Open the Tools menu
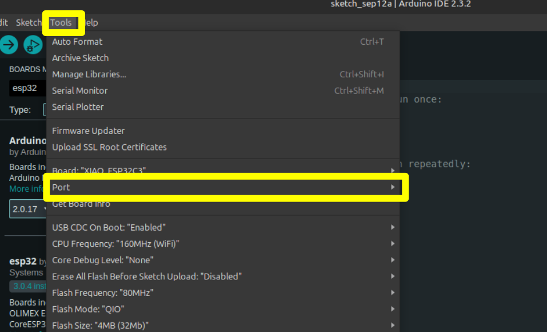 point(61,23)
